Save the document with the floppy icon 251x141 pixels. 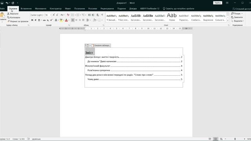coord(2,3)
